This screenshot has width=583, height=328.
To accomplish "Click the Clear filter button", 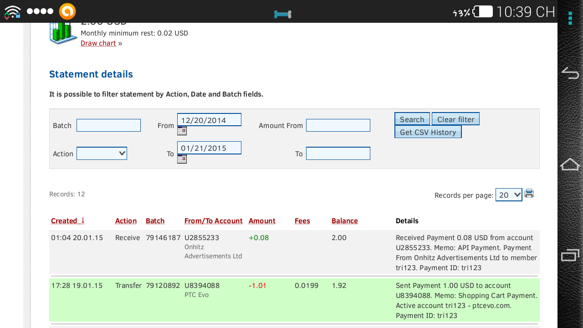I will click(x=455, y=119).
